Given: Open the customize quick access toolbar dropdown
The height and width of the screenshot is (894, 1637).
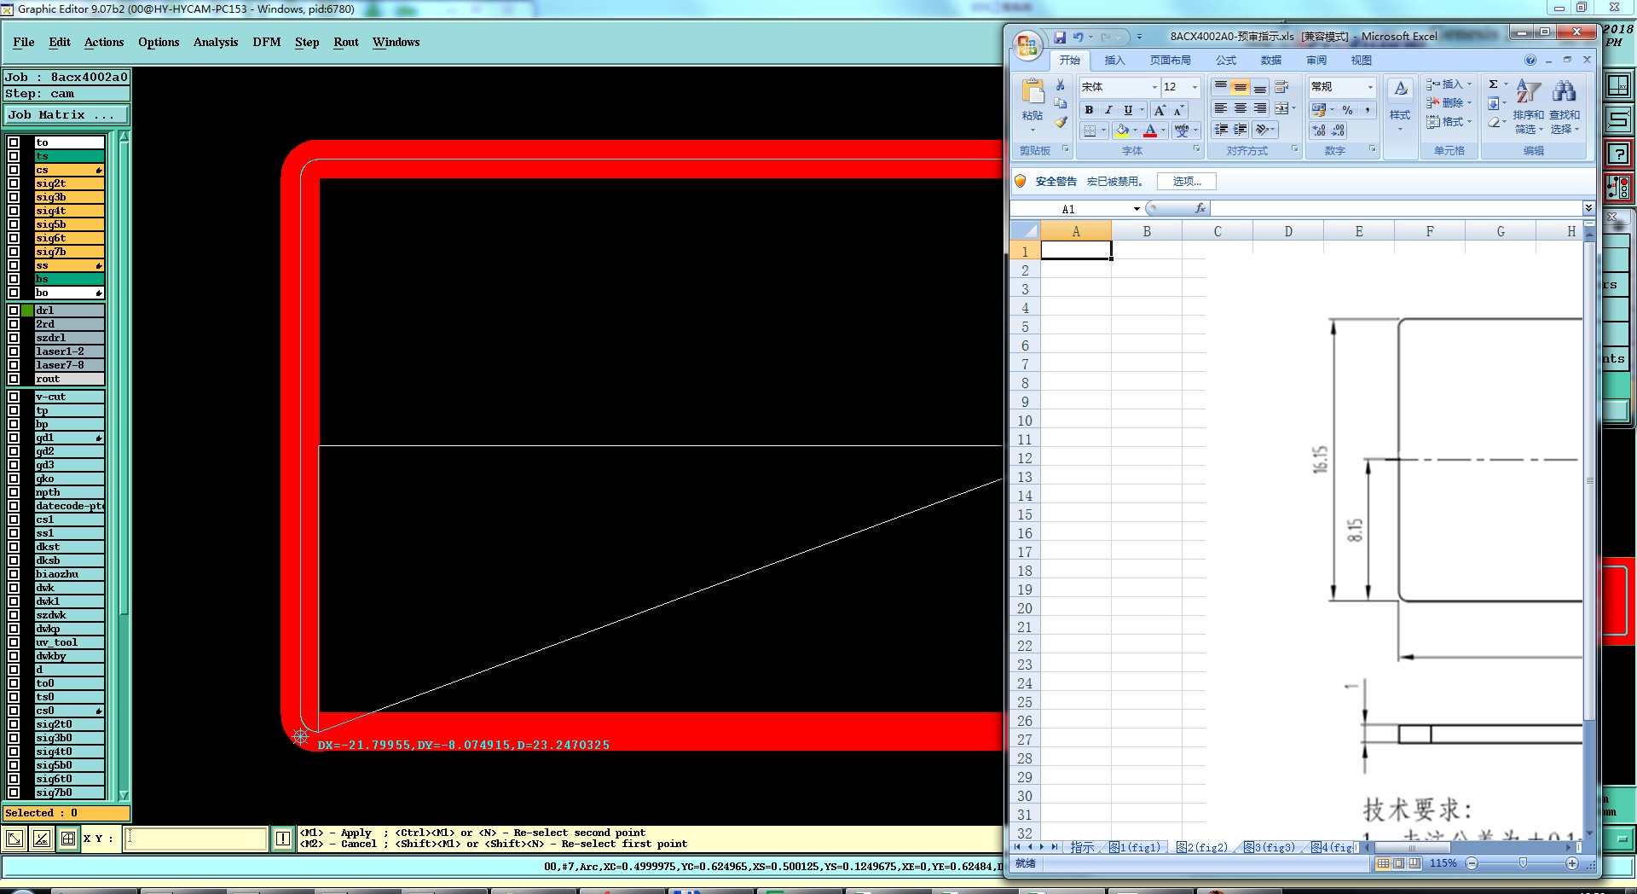Looking at the screenshot, I should (x=1139, y=37).
